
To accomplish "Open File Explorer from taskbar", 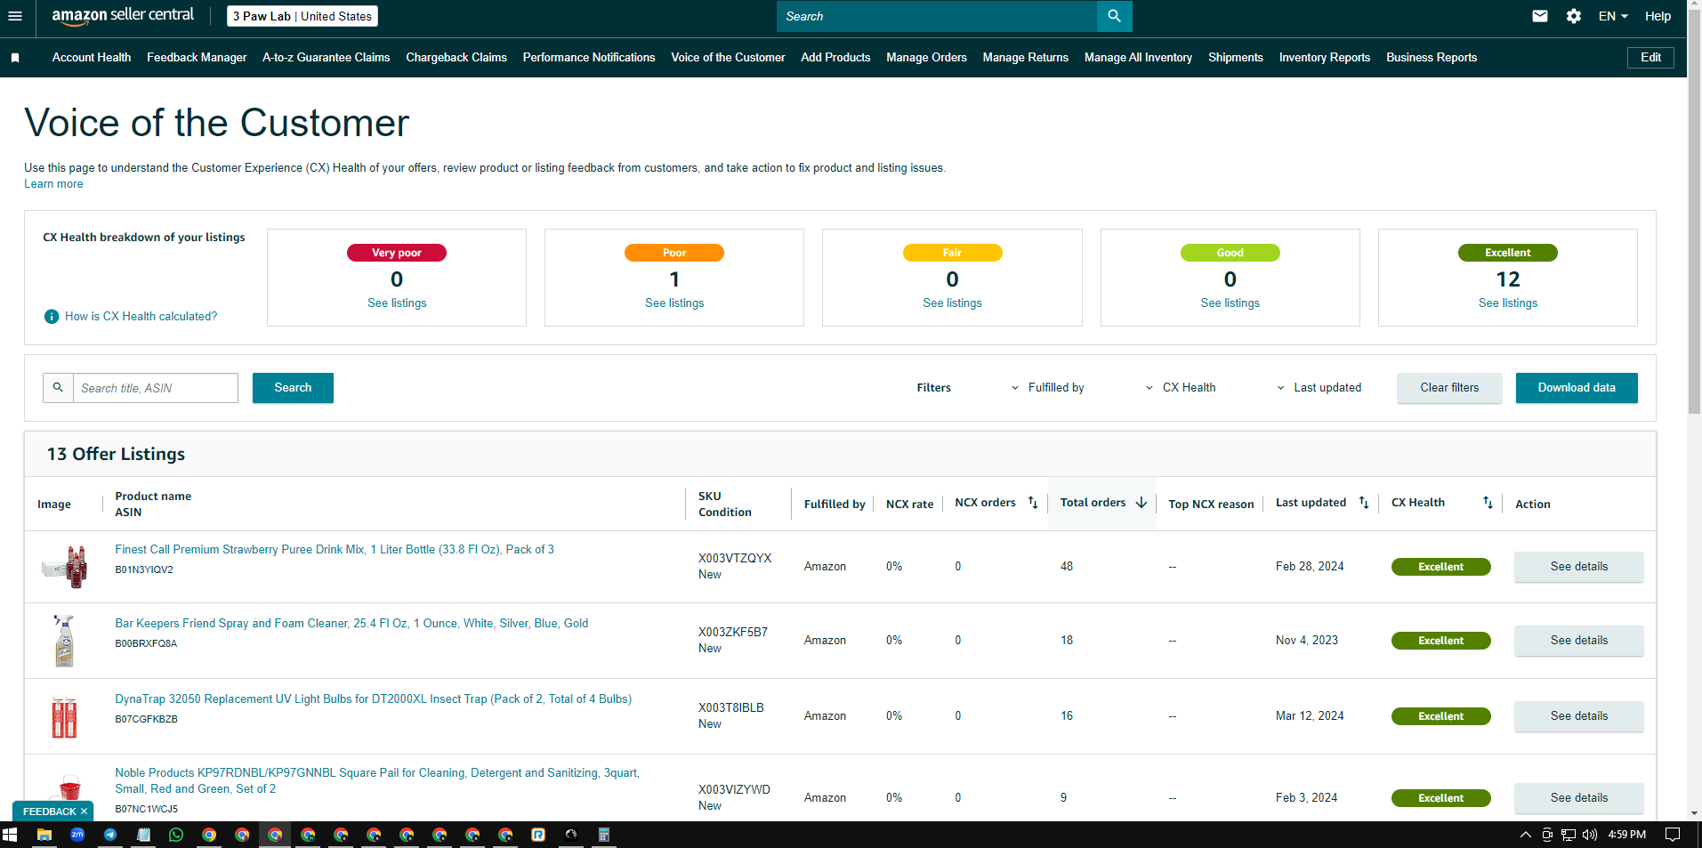I will [x=44, y=835].
